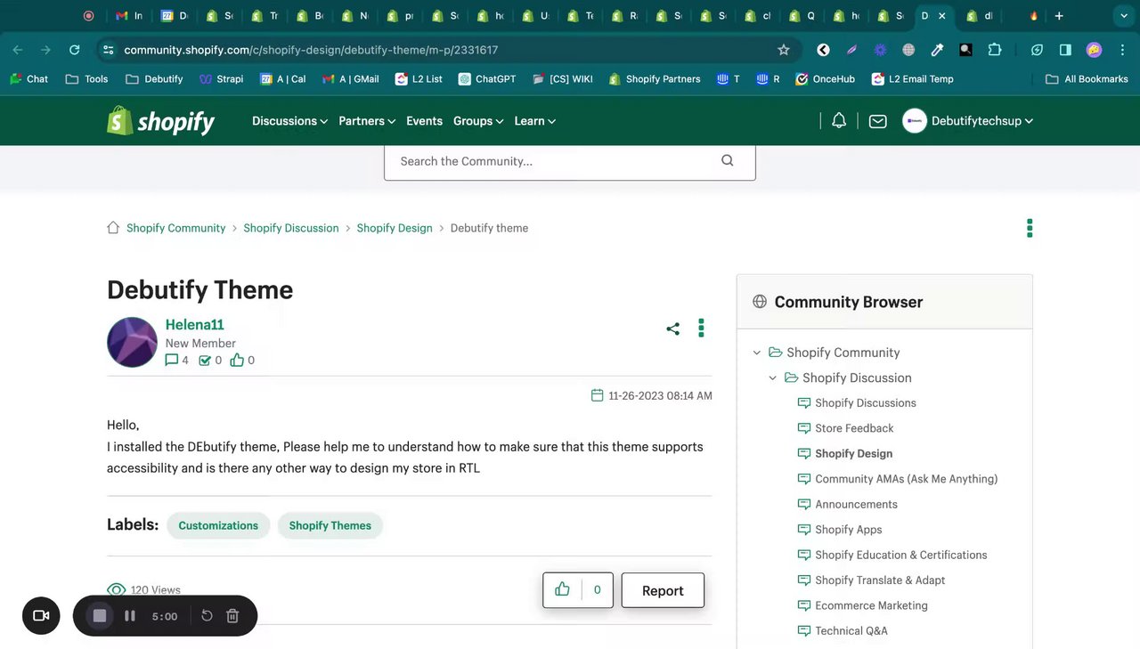
Task: Open the Debutify bookmarks folder
Action: point(155,79)
